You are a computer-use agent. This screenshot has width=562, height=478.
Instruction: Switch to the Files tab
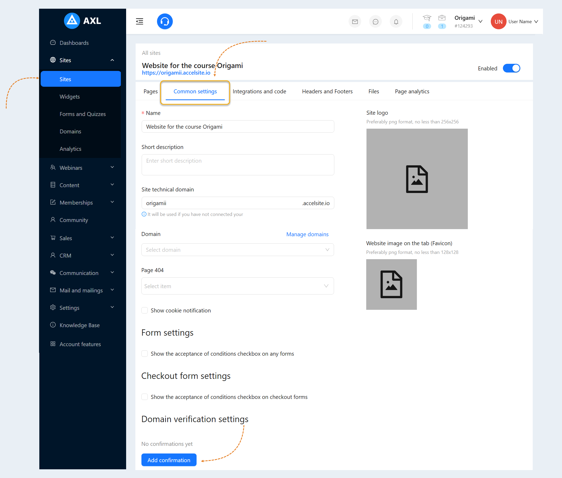374,91
